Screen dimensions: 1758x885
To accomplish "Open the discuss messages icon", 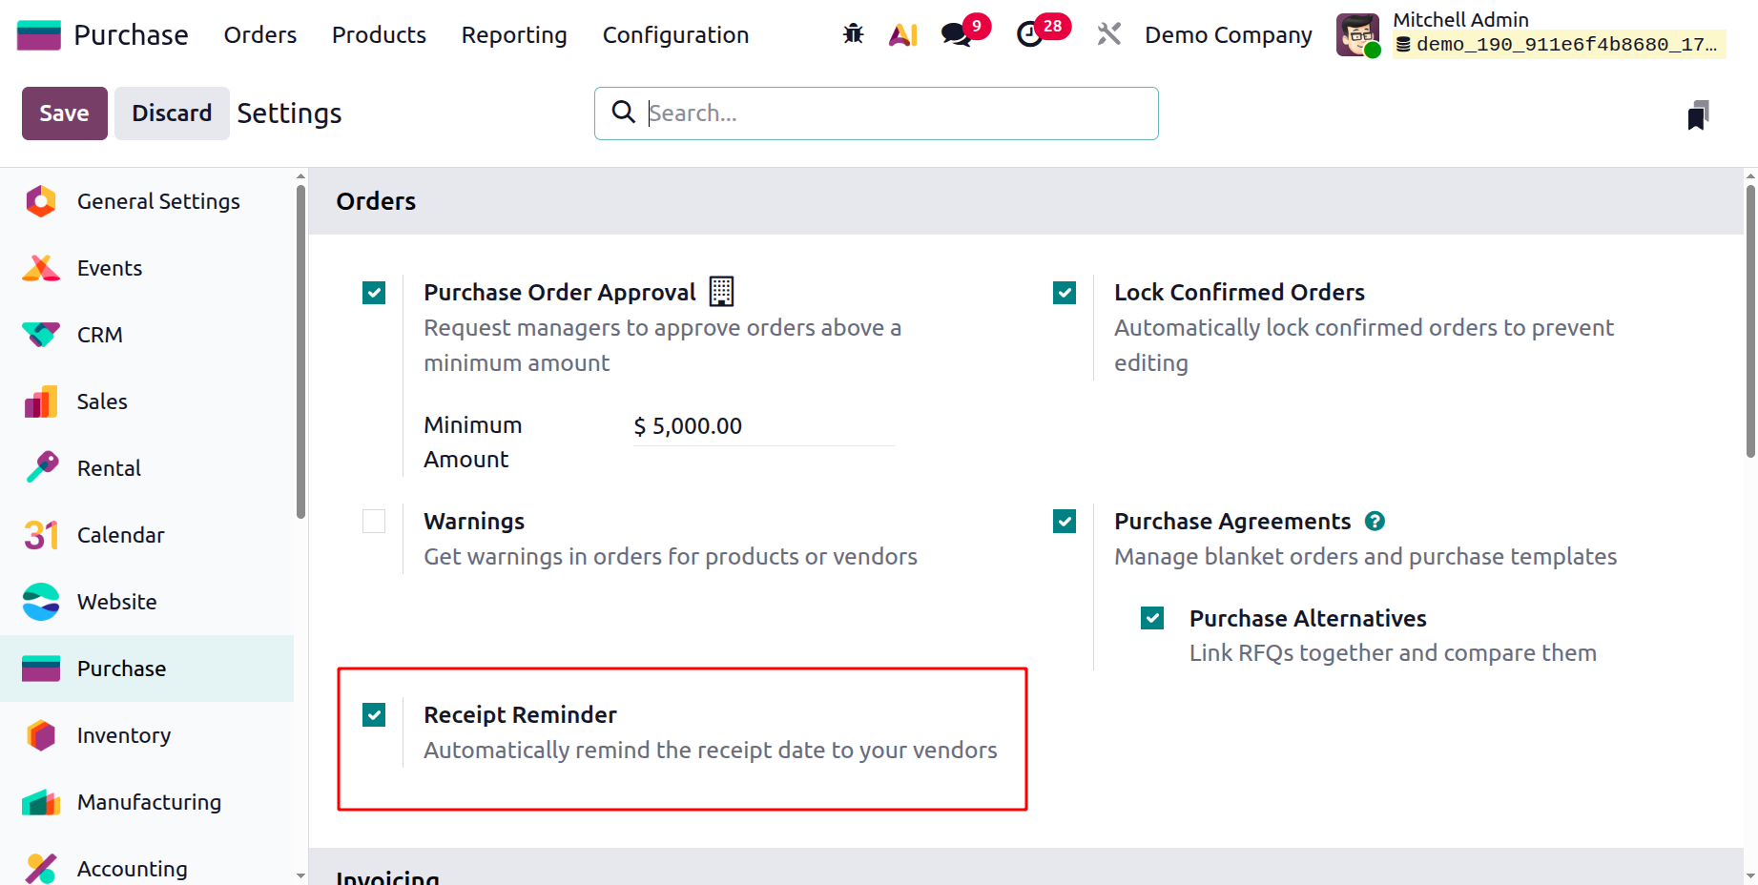I will pyautogui.click(x=955, y=34).
